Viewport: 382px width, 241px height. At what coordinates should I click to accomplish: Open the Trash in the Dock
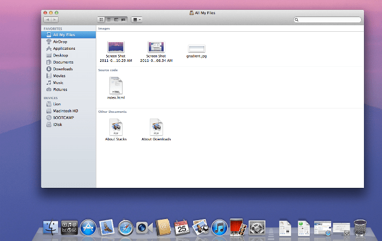pyautogui.click(x=360, y=228)
